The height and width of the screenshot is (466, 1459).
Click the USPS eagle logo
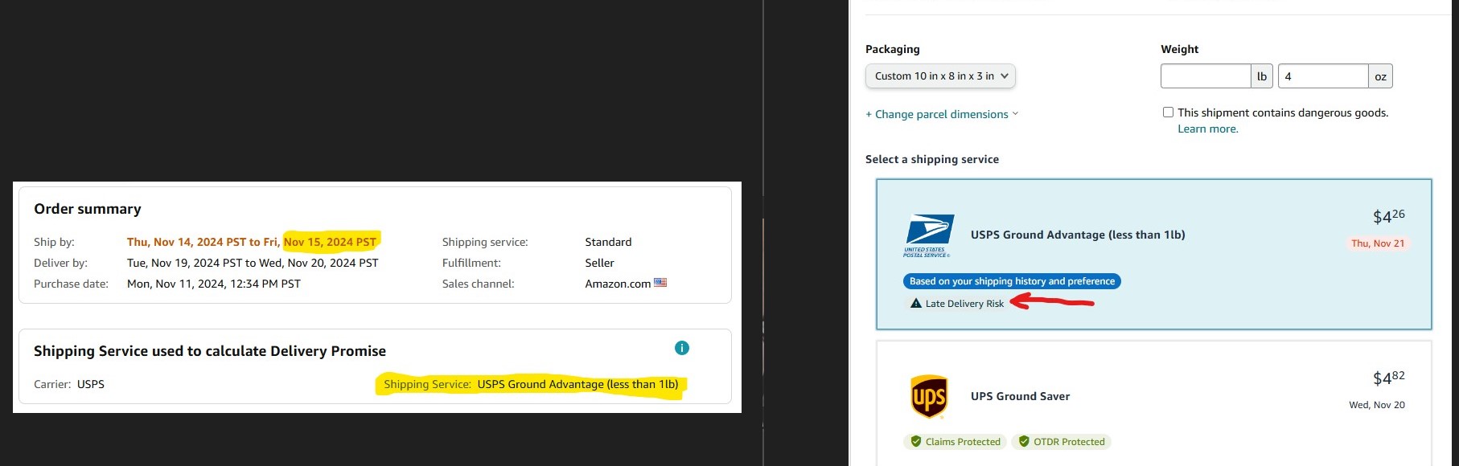click(x=929, y=235)
